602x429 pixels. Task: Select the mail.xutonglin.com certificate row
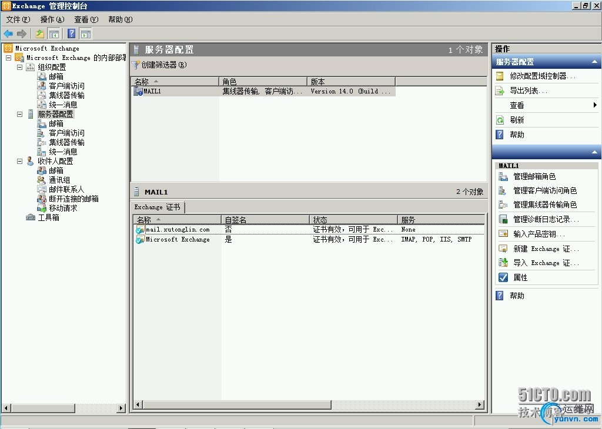click(x=309, y=229)
